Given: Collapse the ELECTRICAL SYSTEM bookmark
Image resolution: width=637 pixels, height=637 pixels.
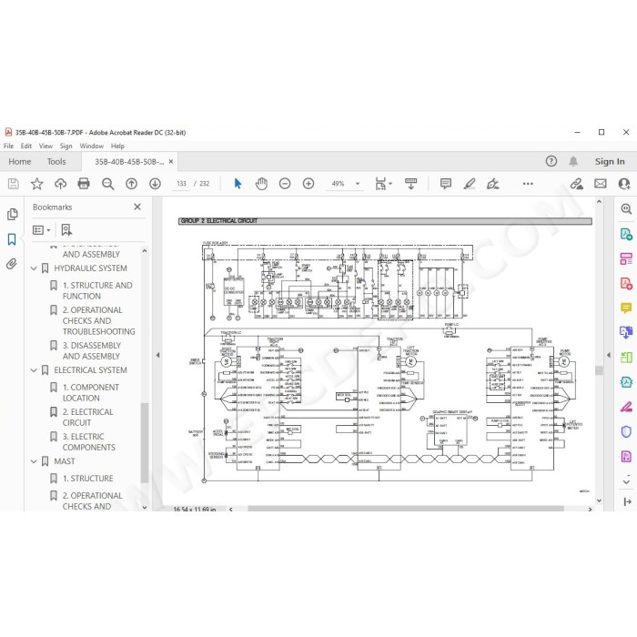Looking at the screenshot, I should [x=34, y=370].
